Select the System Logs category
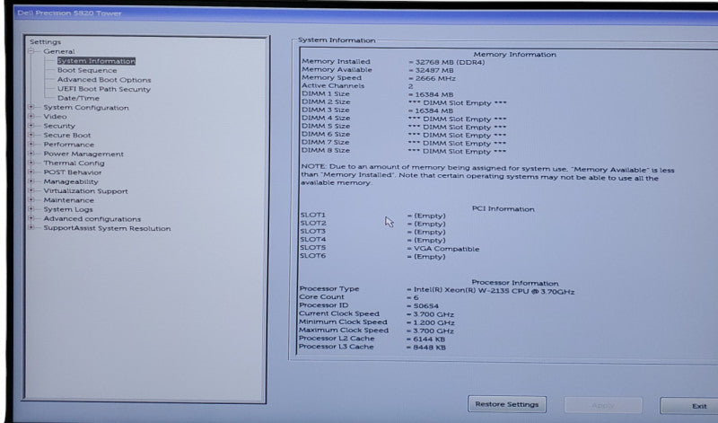Screen dimensions: 718x423 (x=68, y=209)
